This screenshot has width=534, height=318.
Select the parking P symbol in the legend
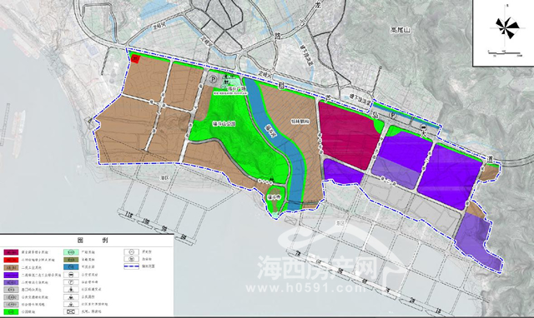tap(71, 282)
